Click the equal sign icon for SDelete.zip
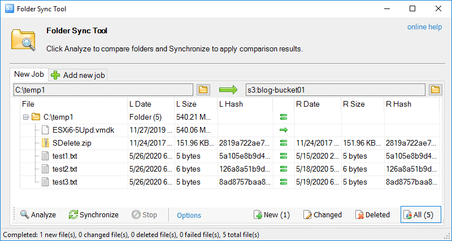Image resolution: width=452 pixels, height=241 pixels. coord(284,143)
